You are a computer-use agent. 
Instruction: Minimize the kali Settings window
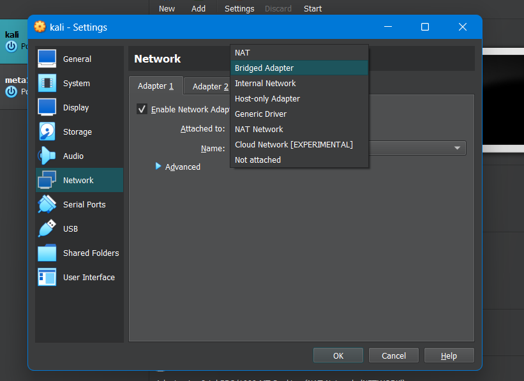coord(387,27)
